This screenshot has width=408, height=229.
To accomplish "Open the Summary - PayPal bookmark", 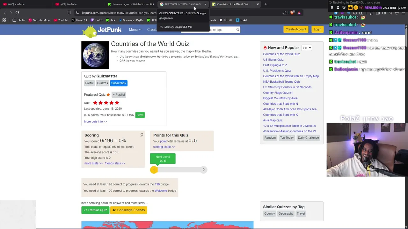I will pos(131,20).
